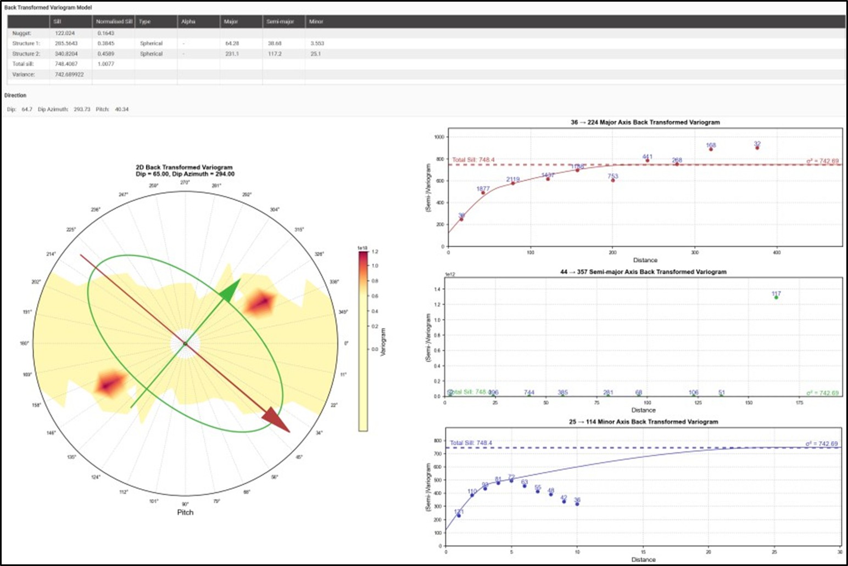
Task: Click the center point of the polar plot
Action: click(x=185, y=344)
